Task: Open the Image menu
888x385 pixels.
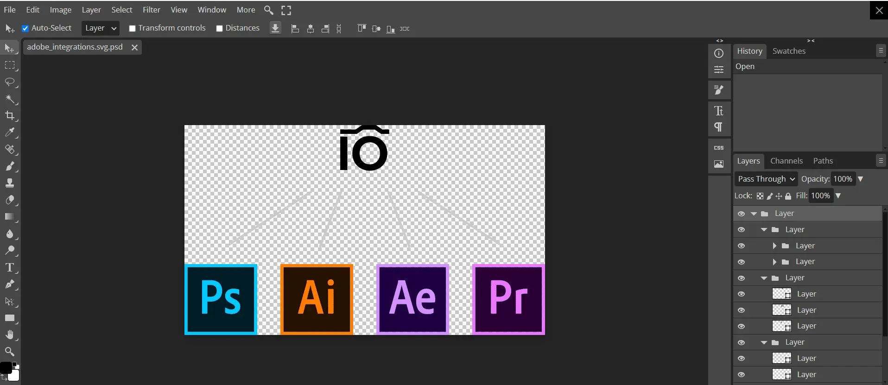Action: pyautogui.click(x=61, y=10)
